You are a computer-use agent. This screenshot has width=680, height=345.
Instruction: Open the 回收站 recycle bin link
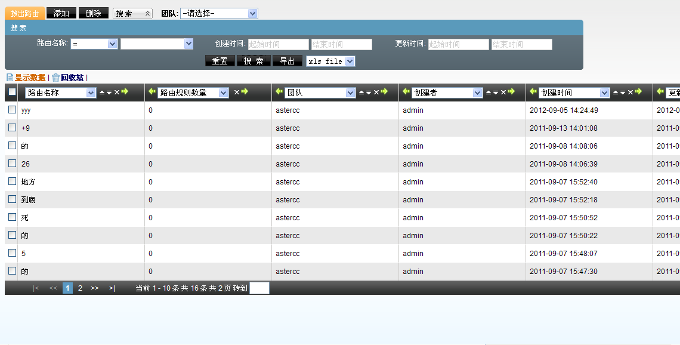72,78
